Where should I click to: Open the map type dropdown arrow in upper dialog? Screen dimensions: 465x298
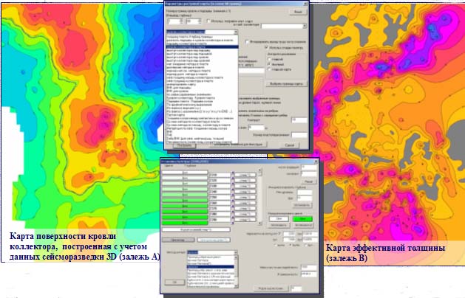tap(236, 32)
